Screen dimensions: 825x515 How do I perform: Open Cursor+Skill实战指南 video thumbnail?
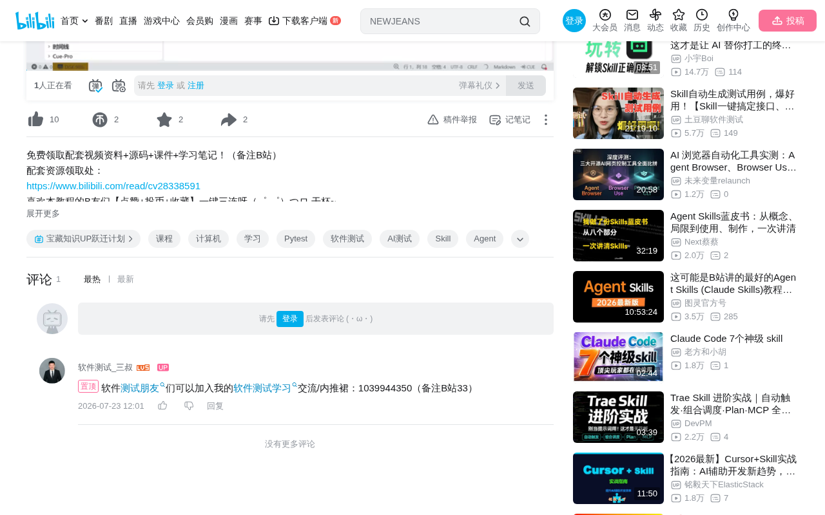click(x=618, y=478)
